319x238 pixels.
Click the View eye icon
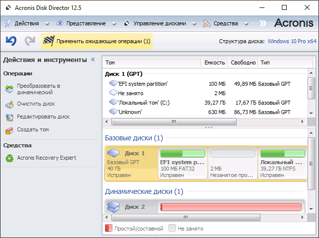coord(59,23)
